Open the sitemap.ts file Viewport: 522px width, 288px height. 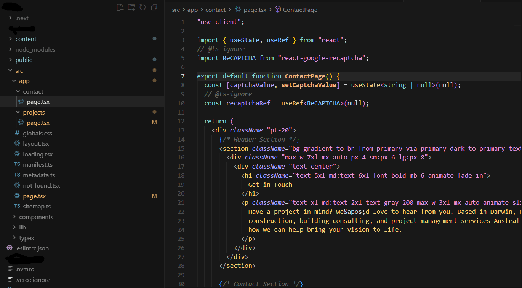pyautogui.click(x=37, y=207)
